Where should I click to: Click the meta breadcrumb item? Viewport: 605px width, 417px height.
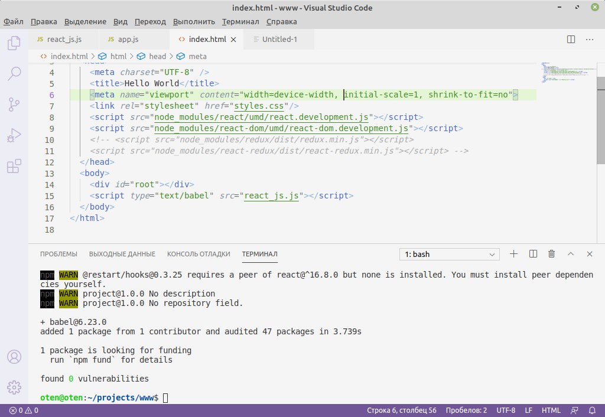pos(192,56)
